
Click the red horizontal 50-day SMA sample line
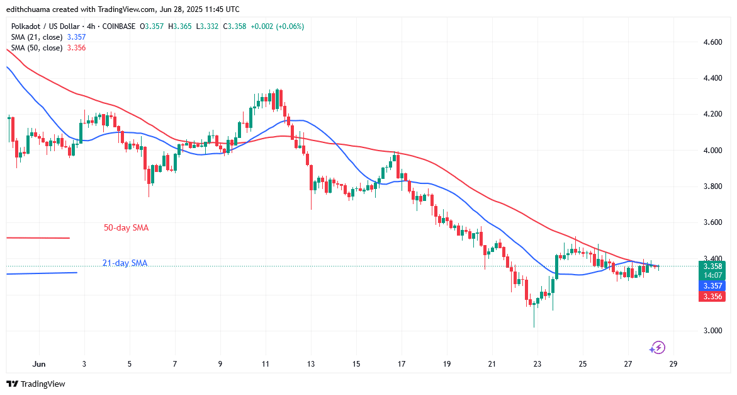pos(38,238)
